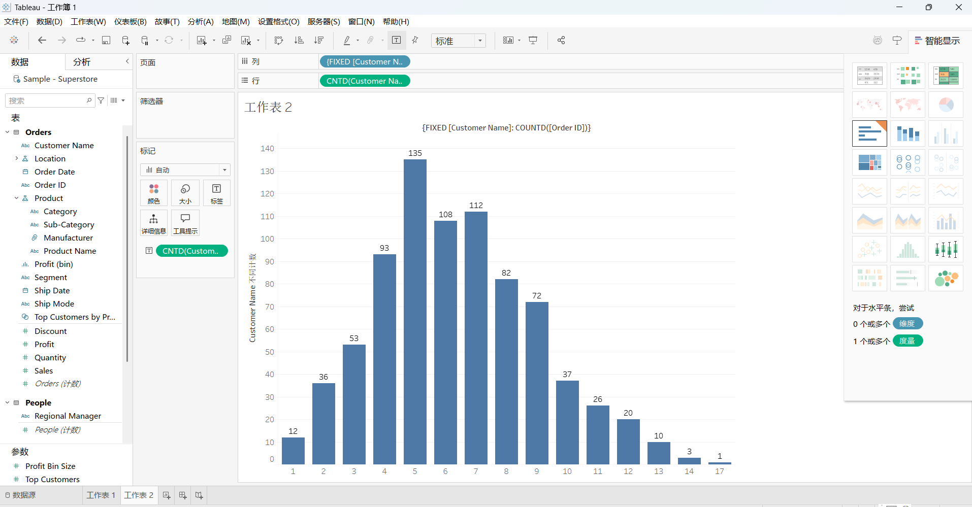The width and height of the screenshot is (972, 507).
Task: Swap rows and columns icon
Action: [279, 40]
